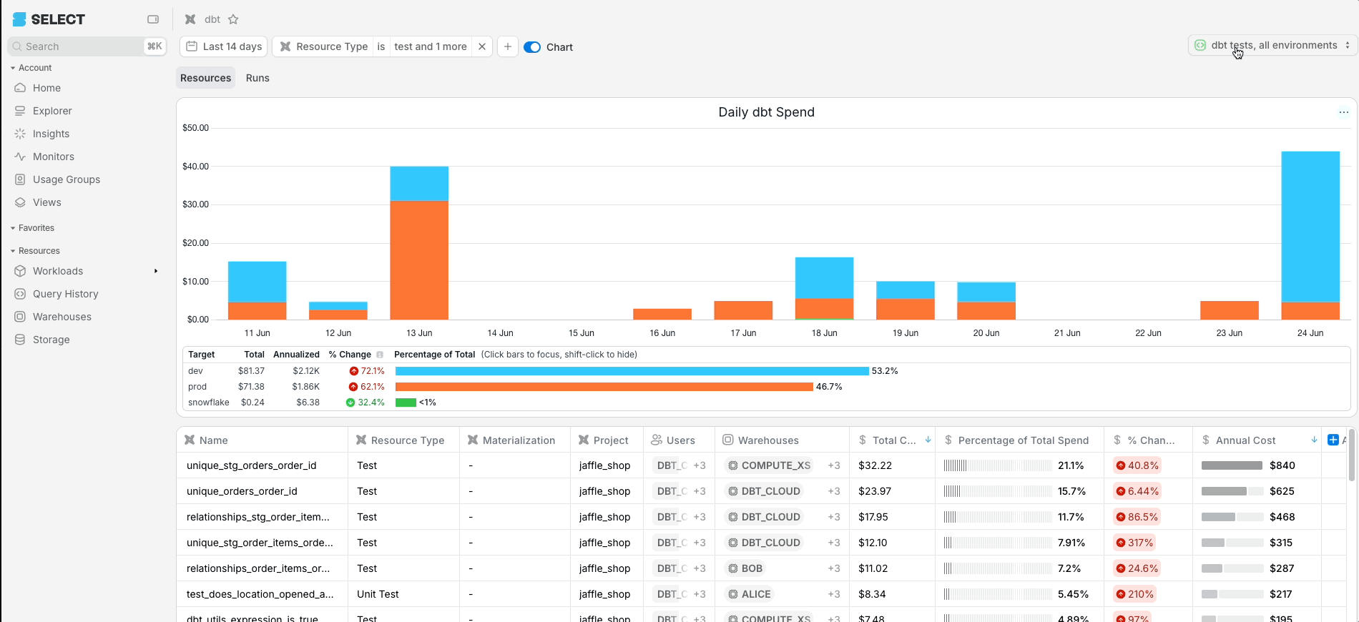The height and width of the screenshot is (622, 1359).
Task: Click the Resource Type column header
Action: tap(403, 440)
